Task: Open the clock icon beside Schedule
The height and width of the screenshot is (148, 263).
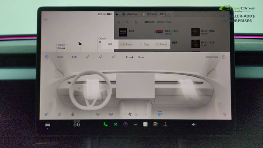Action: (x=224, y=57)
